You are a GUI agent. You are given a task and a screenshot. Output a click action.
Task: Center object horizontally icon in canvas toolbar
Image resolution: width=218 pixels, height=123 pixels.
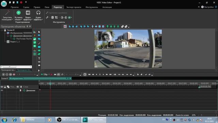(x=92, y=26)
